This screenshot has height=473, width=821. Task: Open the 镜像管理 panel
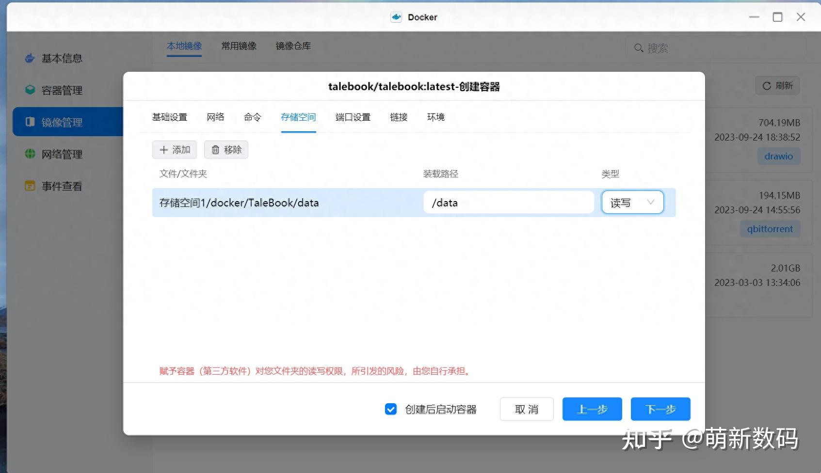click(63, 122)
